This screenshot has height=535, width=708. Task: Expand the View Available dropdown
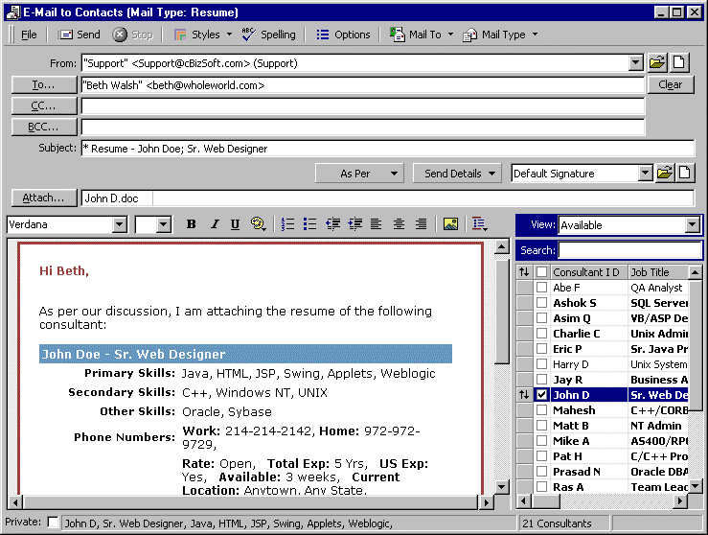(x=692, y=224)
